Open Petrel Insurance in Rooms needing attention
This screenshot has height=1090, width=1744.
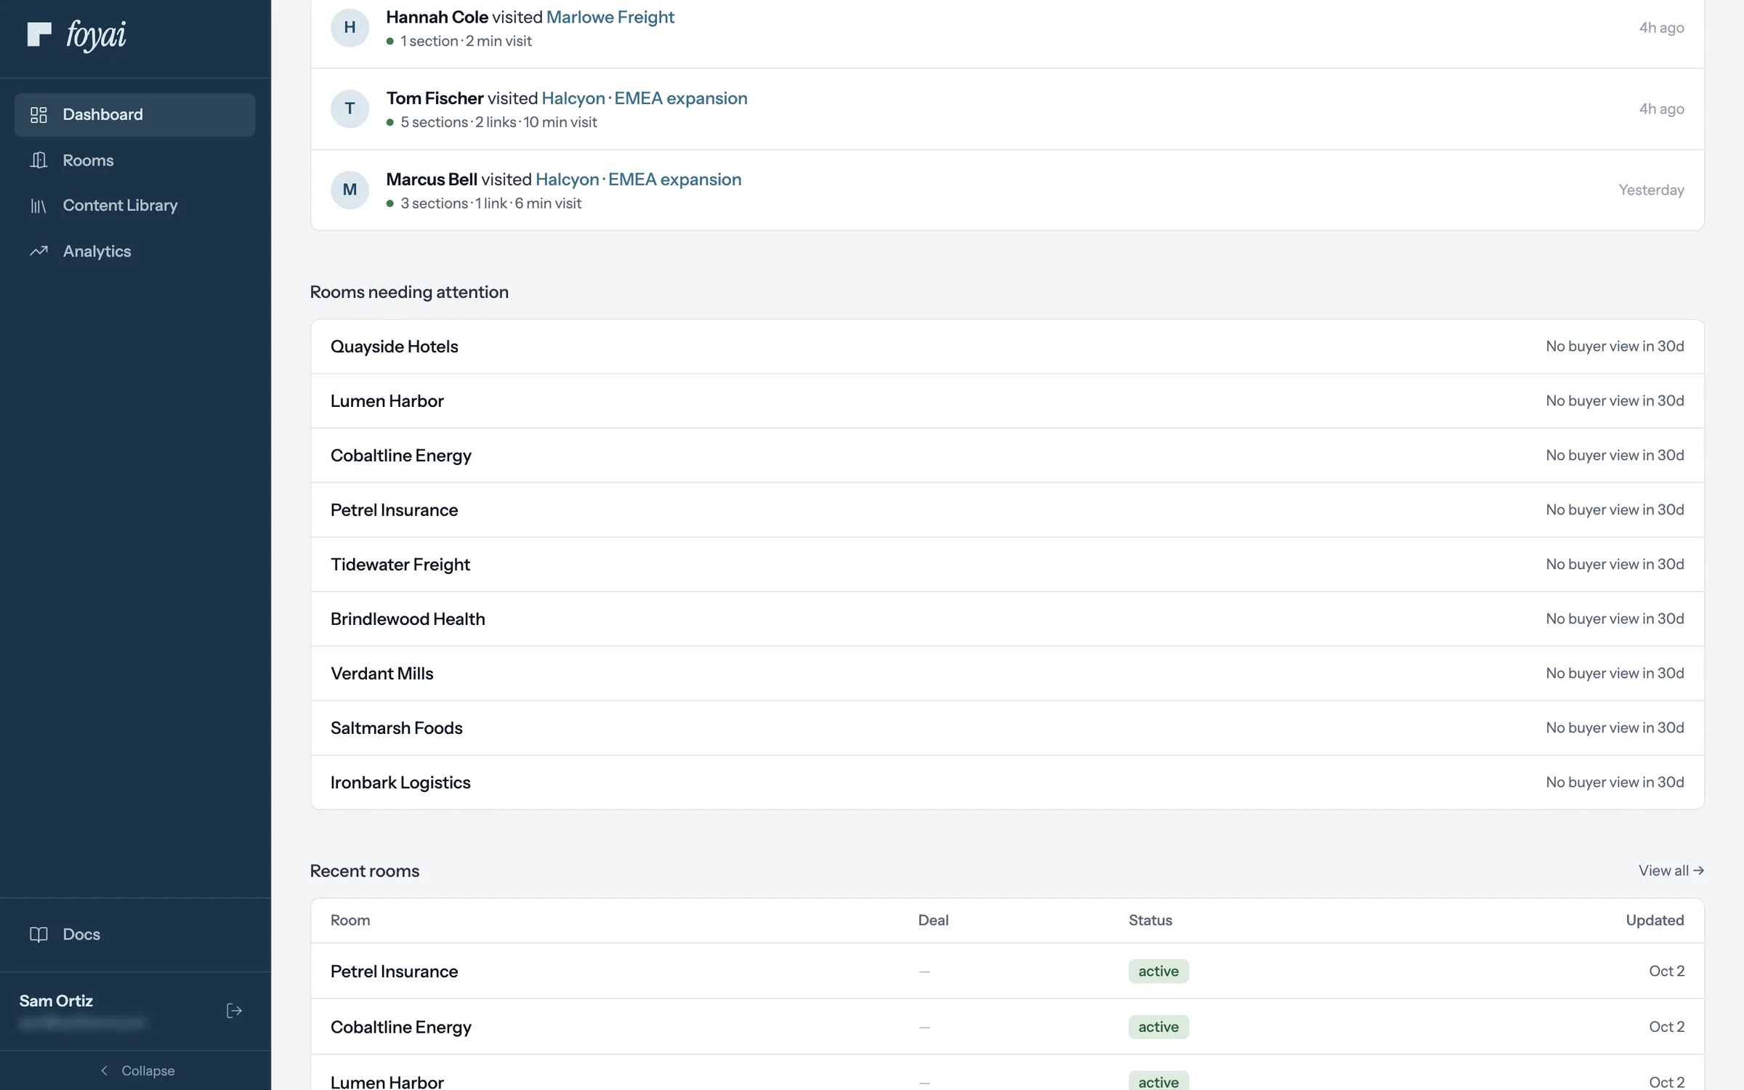coord(1007,510)
